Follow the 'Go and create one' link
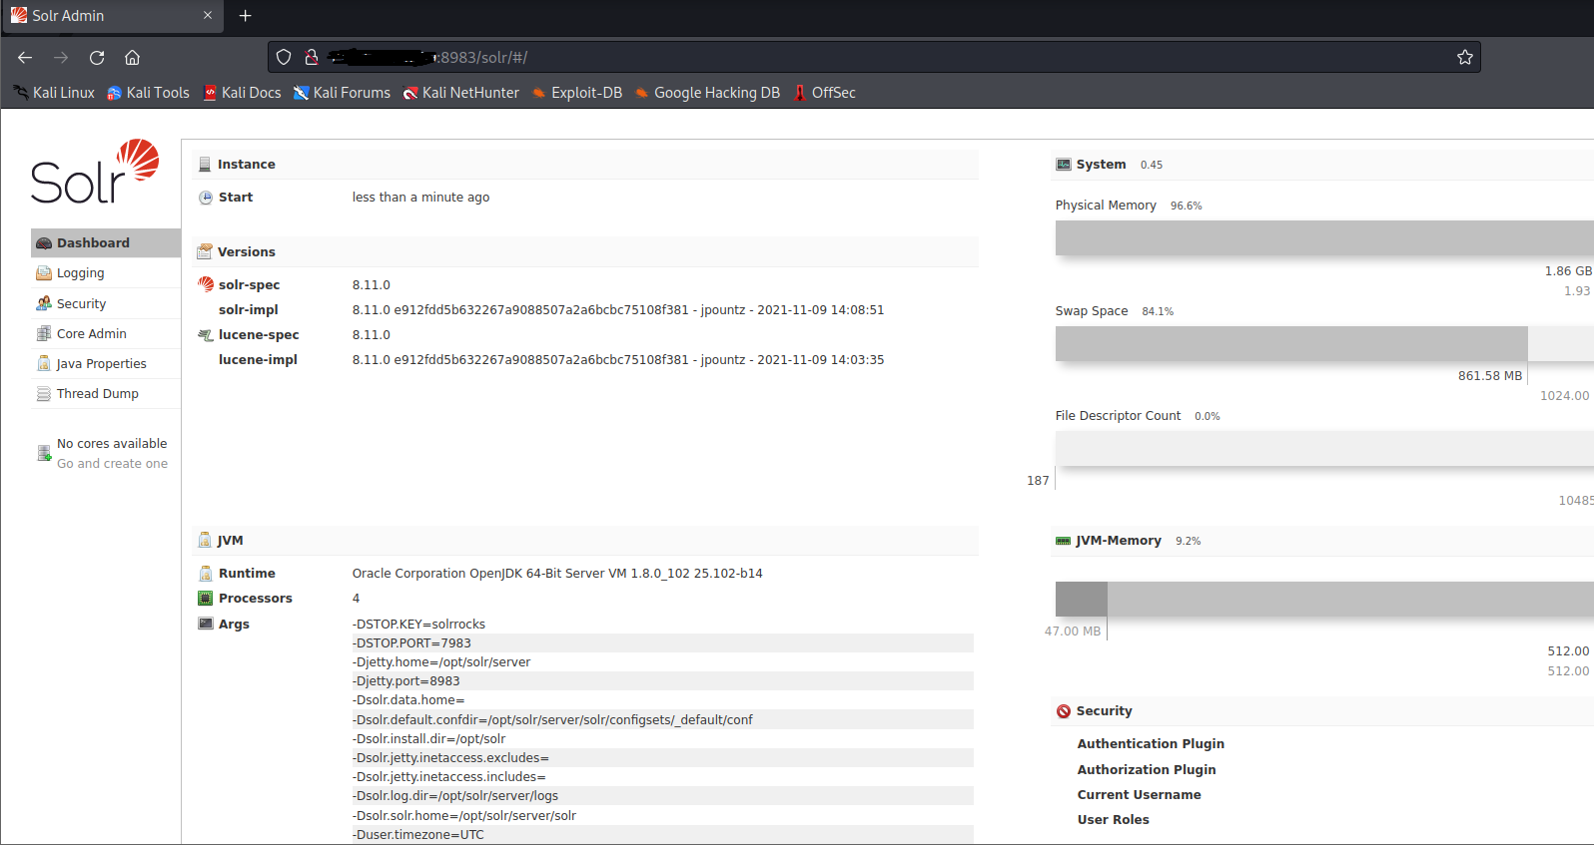 [x=112, y=464]
